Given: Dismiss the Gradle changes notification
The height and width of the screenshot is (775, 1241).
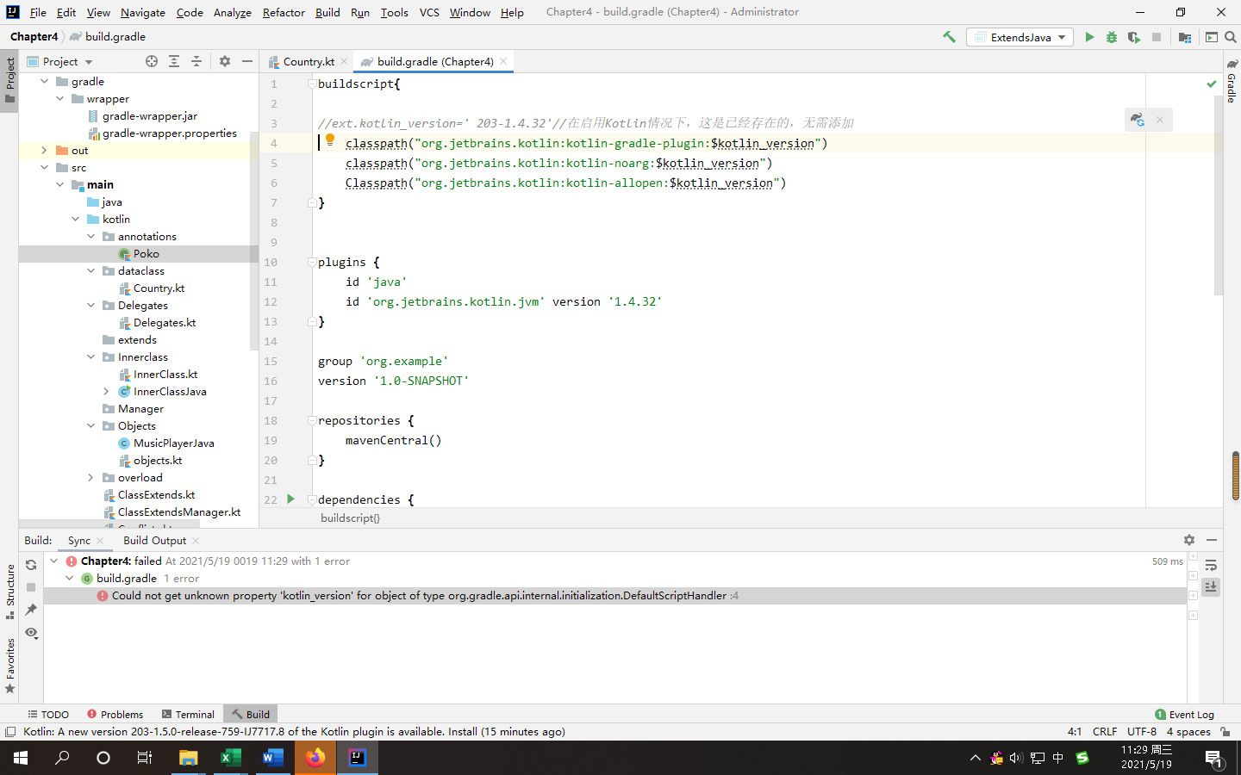Looking at the screenshot, I should click(1160, 120).
